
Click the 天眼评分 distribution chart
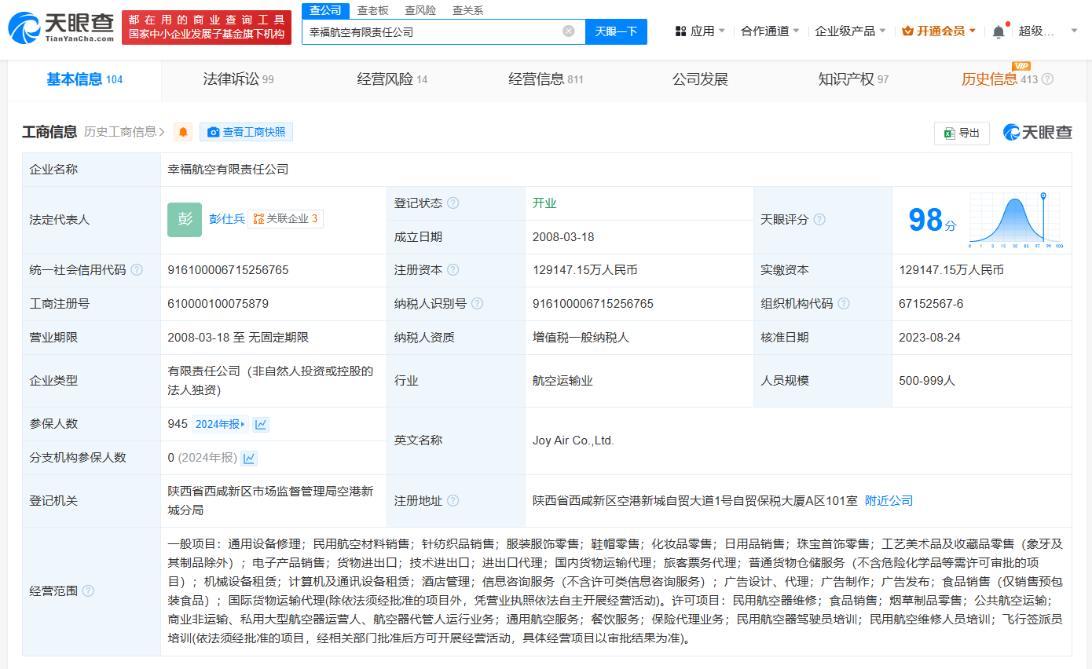point(1015,221)
